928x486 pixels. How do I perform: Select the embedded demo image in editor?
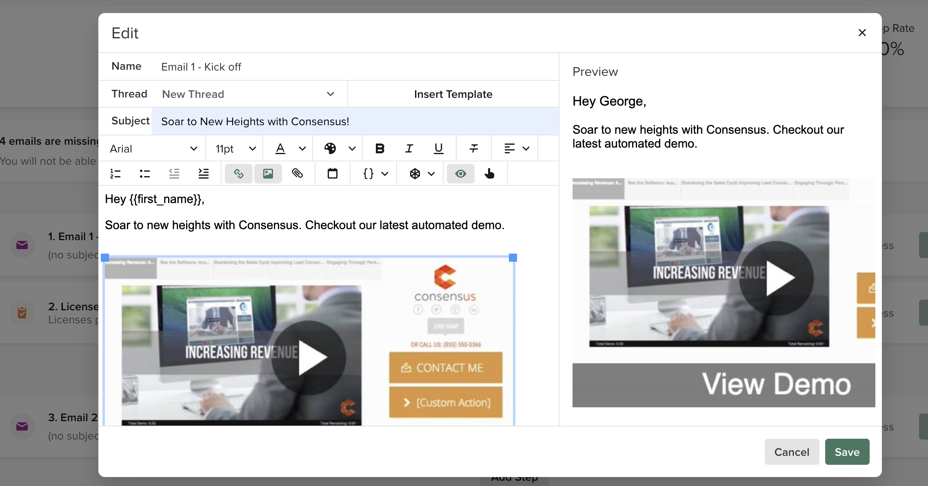pyautogui.click(x=309, y=341)
